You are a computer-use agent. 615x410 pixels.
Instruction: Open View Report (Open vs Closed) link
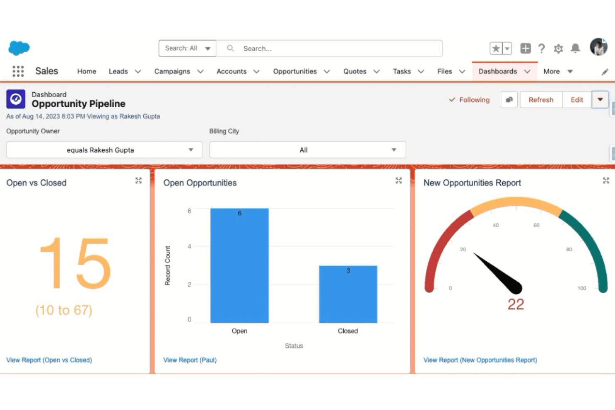[x=49, y=360]
